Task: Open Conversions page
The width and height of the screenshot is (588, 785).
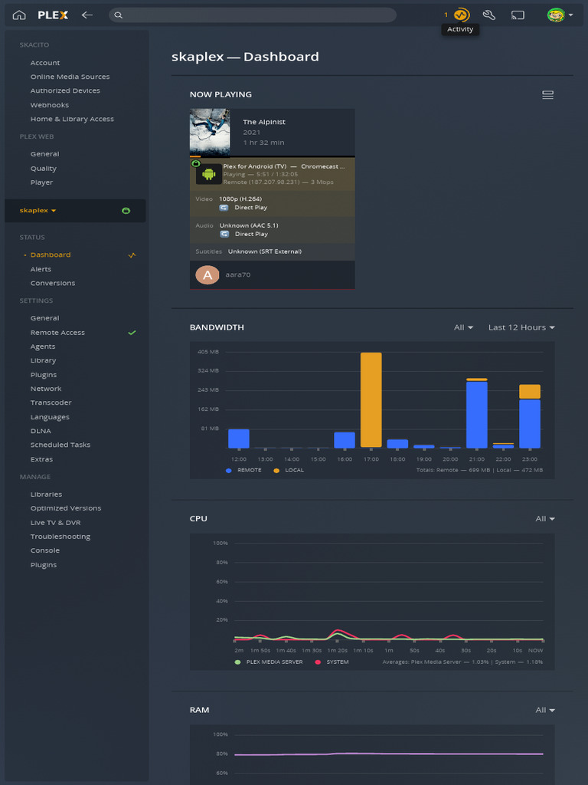Action: 53,283
